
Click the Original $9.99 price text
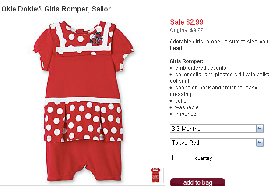pos(187,30)
